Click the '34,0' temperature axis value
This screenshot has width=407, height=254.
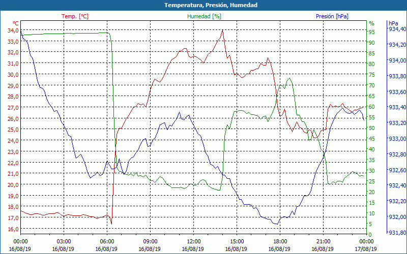click(13, 30)
